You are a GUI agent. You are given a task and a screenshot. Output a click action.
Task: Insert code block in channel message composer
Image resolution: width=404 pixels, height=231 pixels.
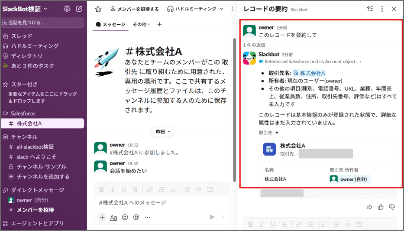pos(210,189)
